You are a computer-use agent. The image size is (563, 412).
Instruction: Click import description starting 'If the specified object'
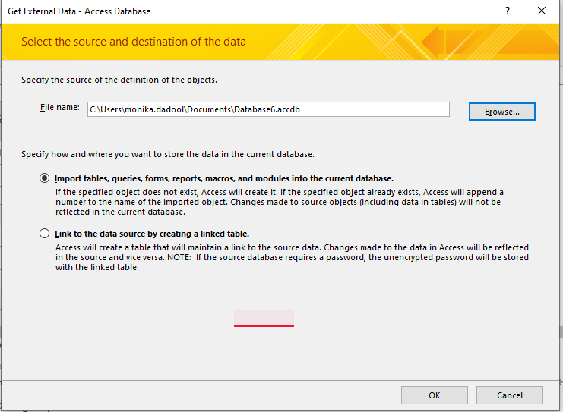pyautogui.click(x=280, y=202)
